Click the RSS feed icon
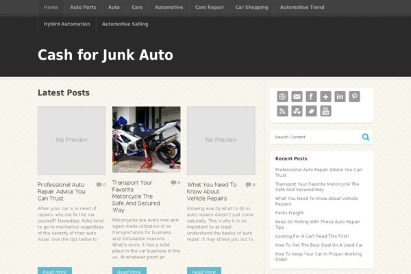 (282, 111)
